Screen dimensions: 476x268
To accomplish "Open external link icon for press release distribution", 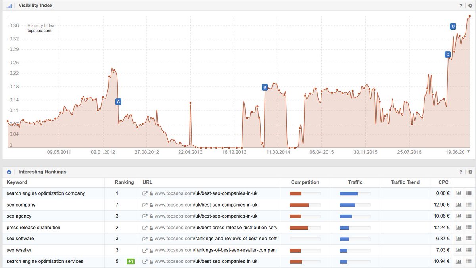I will point(145,228).
